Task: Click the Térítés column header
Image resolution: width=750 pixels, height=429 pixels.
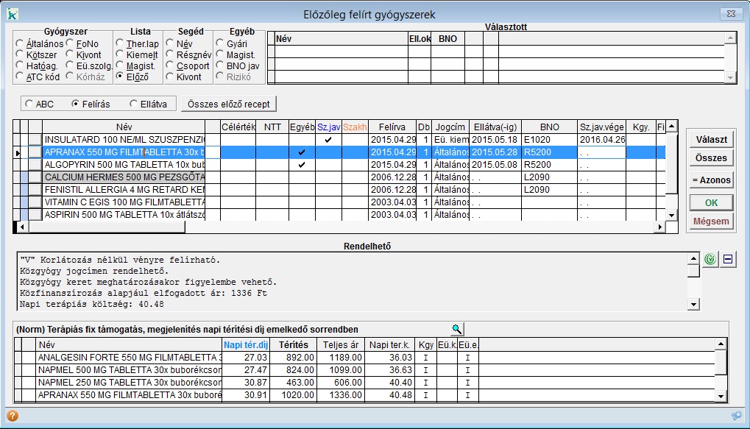Action: point(294,345)
